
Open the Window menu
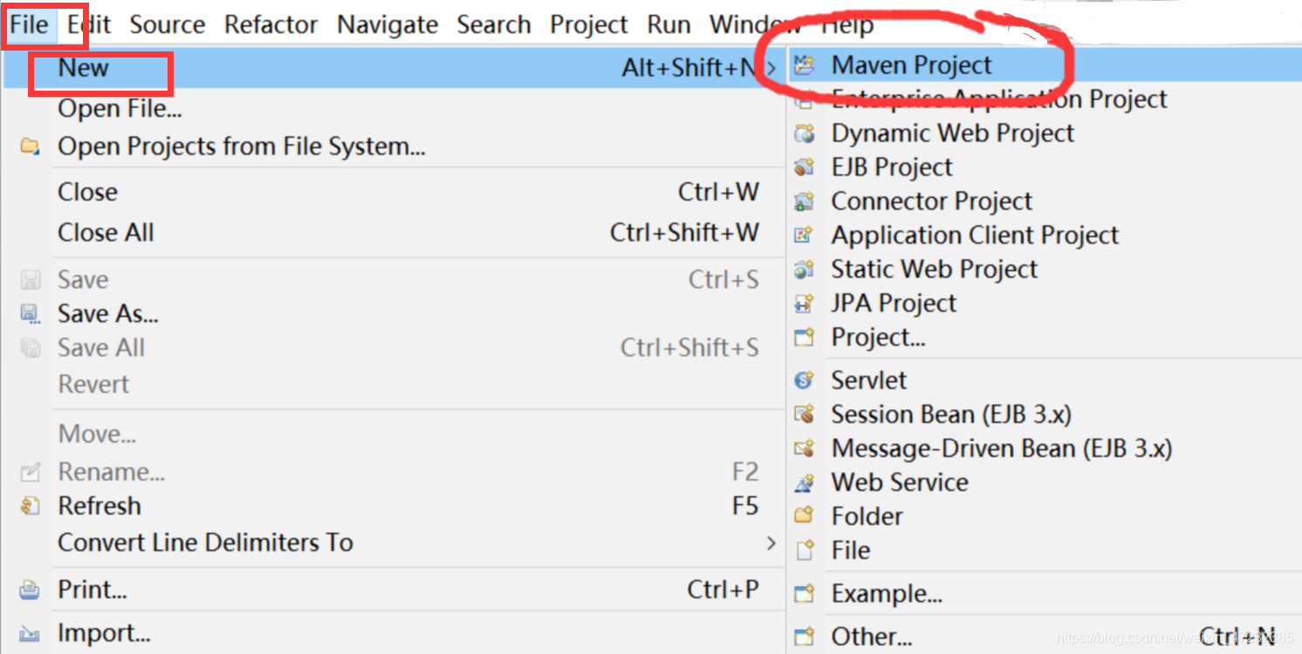click(755, 24)
